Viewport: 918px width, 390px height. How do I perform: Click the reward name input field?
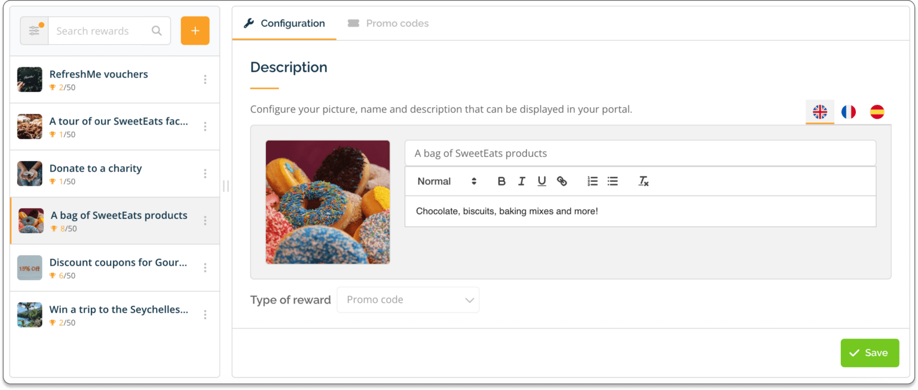639,153
